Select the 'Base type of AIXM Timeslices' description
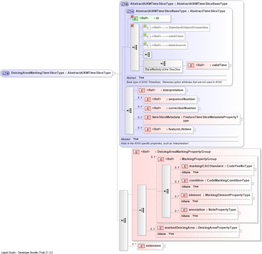The image size is (262, 254). [174, 82]
